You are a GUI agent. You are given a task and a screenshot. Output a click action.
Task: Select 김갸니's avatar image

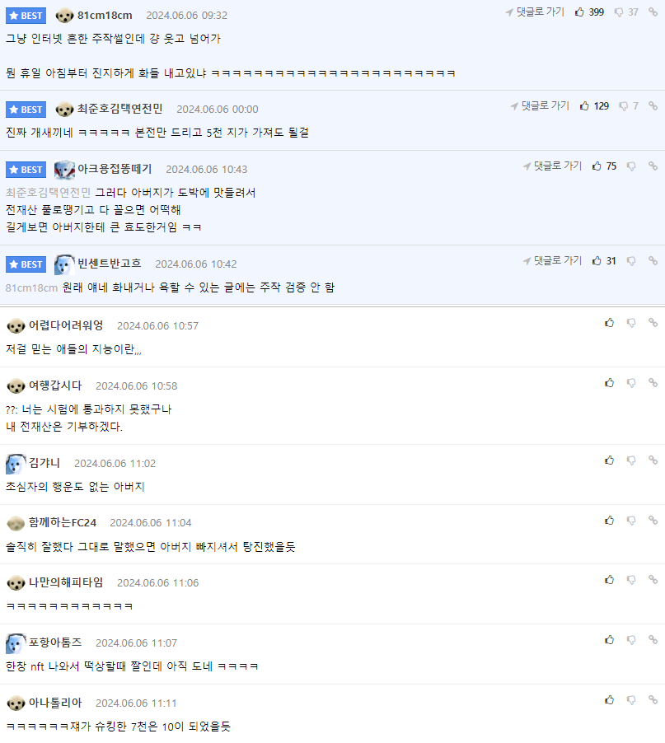[16, 464]
